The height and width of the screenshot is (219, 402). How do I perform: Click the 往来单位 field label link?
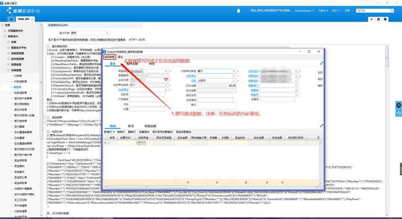(123, 90)
